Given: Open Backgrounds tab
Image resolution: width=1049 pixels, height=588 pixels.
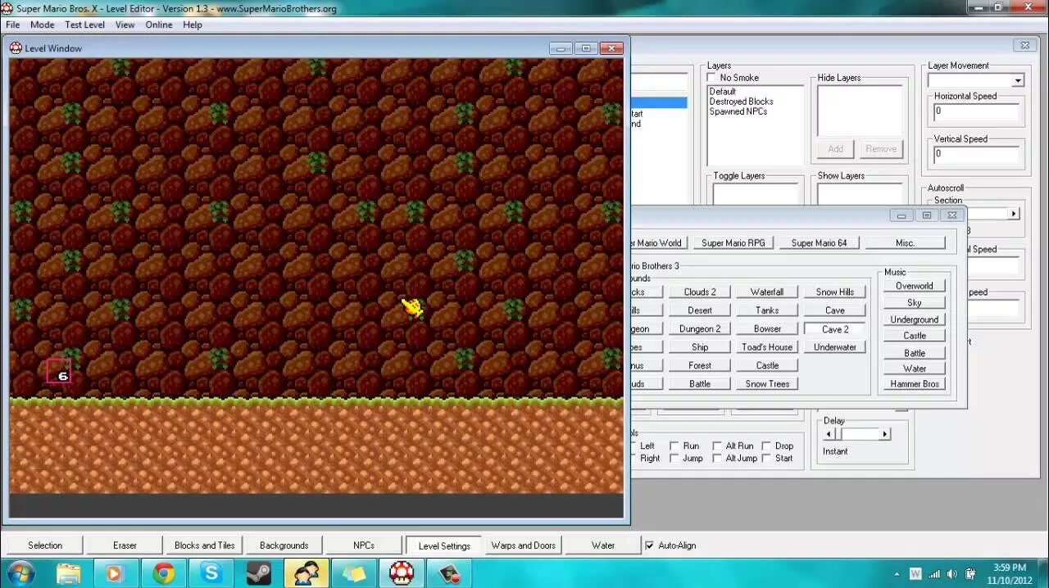Looking at the screenshot, I should [x=284, y=545].
